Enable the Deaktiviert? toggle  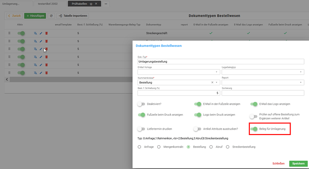[141, 104]
